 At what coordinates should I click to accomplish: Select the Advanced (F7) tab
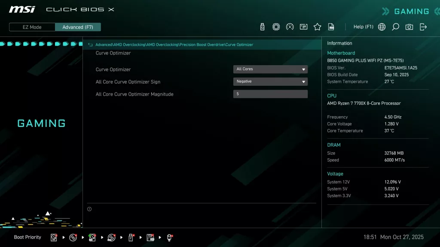click(x=78, y=27)
